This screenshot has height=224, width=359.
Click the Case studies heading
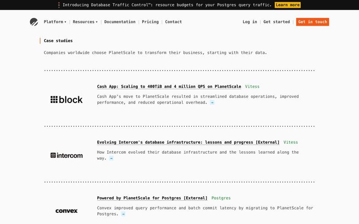[x=58, y=41]
